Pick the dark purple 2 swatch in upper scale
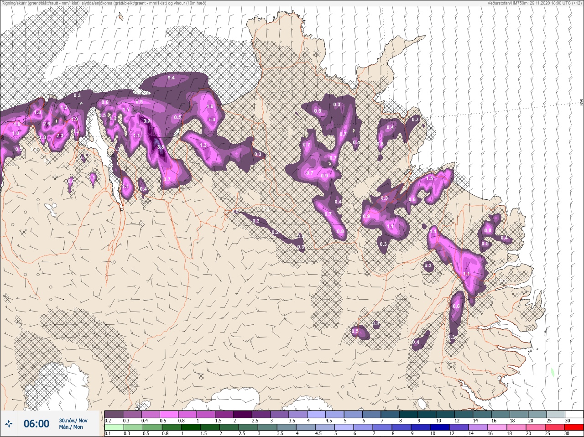Screen dimensions: 584x437 click(x=243, y=414)
